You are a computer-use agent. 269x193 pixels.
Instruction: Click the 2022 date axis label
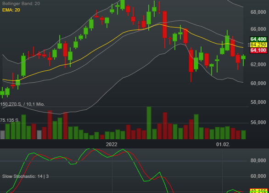pyautogui.click(x=112, y=145)
